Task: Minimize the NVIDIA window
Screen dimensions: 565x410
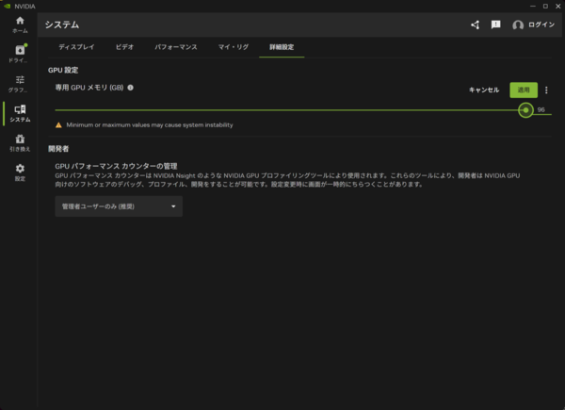Action: click(x=533, y=7)
